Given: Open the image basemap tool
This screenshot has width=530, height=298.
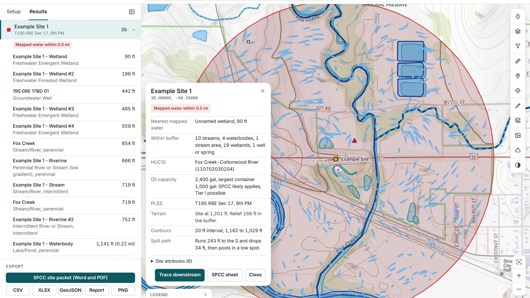Looking at the screenshot, I should point(518,135).
